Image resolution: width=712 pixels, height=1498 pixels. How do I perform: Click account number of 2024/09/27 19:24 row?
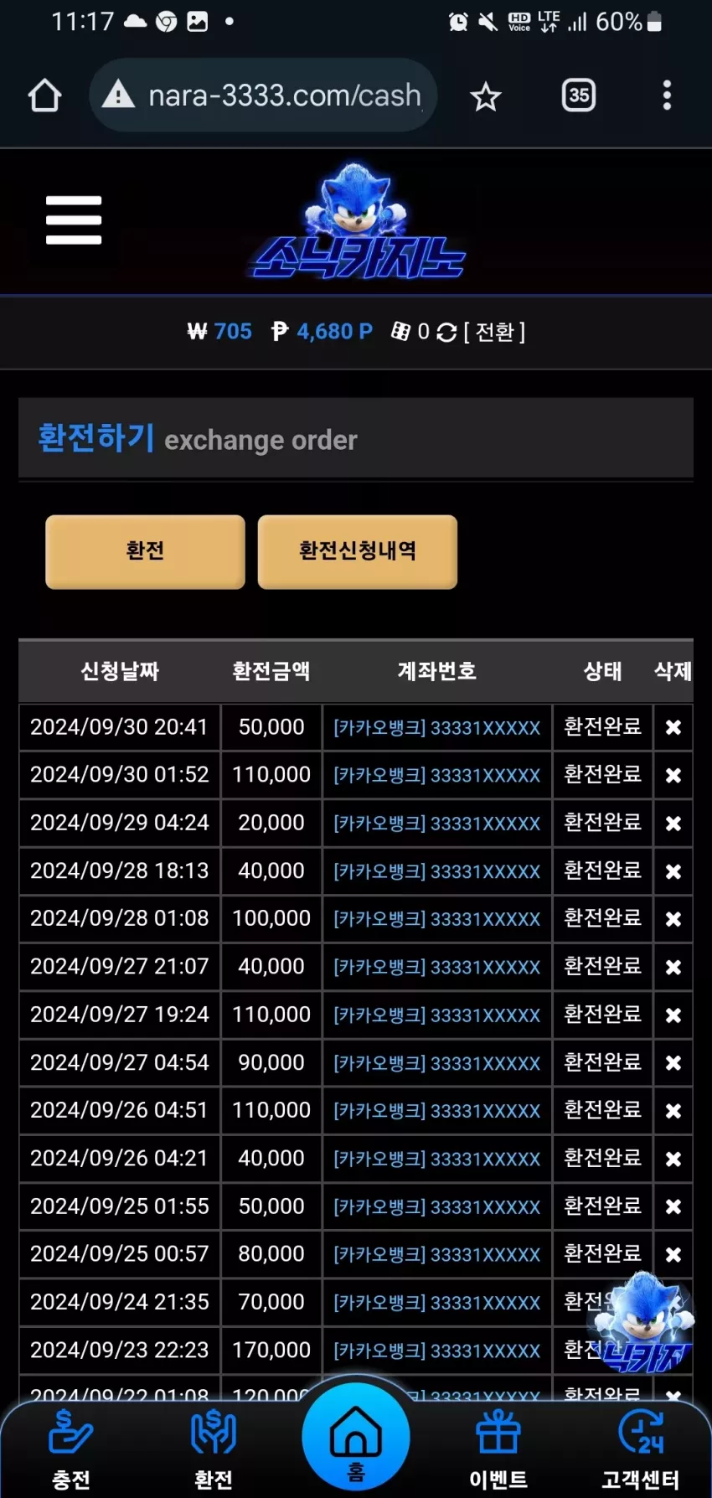(436, 1015)
